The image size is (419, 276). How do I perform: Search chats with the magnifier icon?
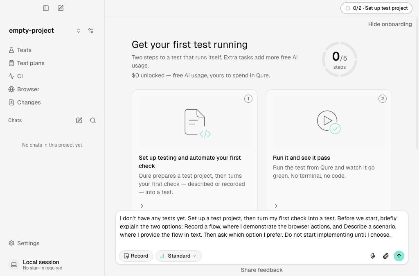click(x=93, y=120)
